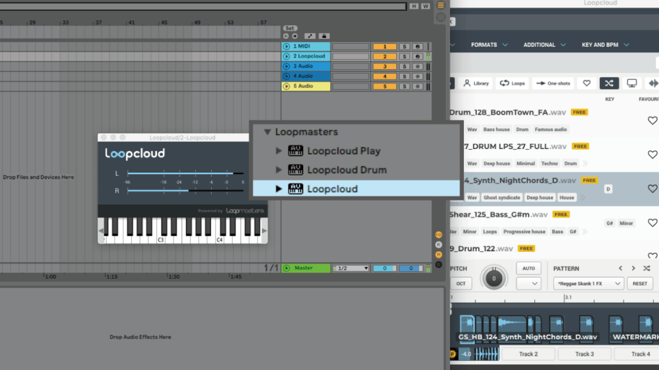Toggle the track 1 activator button

(x=385, y=46)
